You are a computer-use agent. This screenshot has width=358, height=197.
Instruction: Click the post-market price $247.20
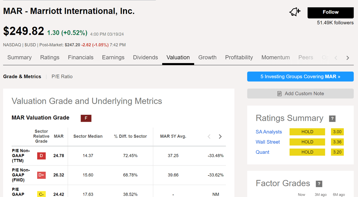(72, 45)
